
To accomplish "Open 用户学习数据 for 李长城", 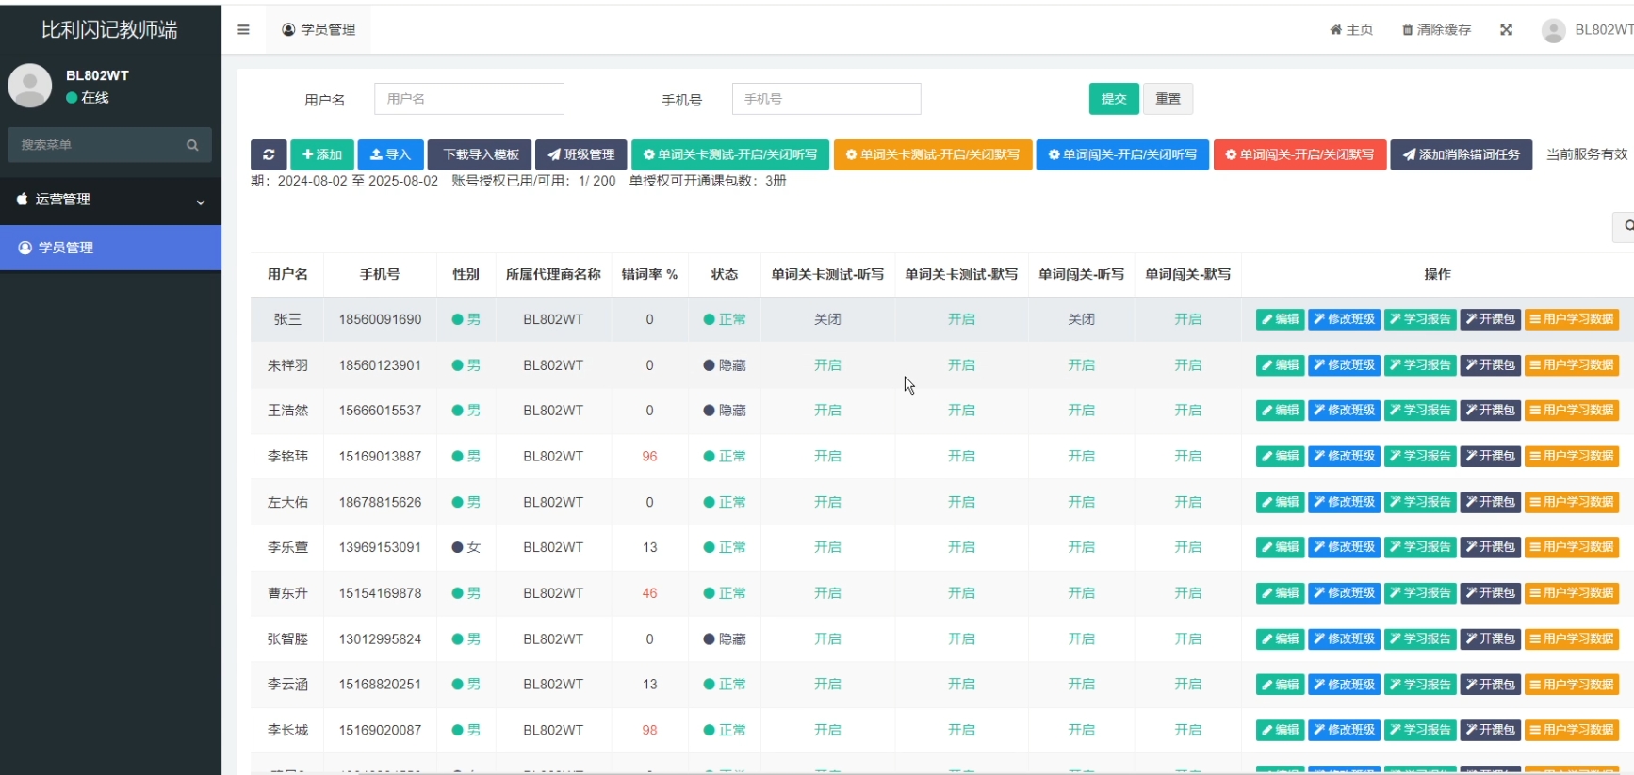I will tap(1572, 730).
